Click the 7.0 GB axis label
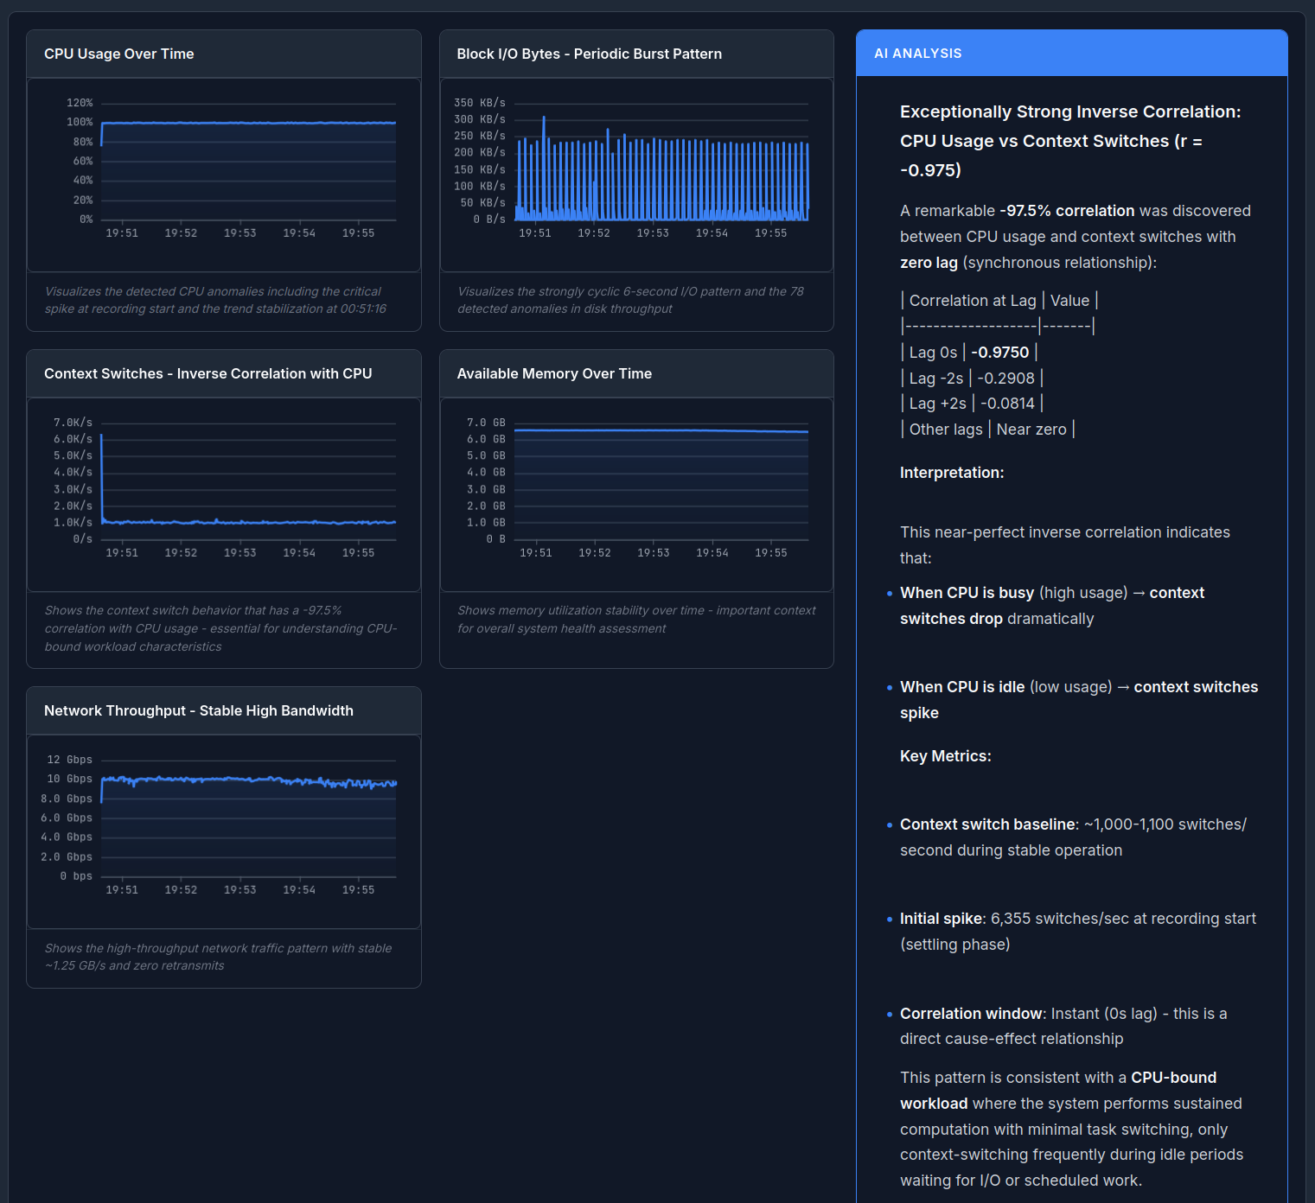Screen dimensions: 1315x1203 [x=486, y=423]
